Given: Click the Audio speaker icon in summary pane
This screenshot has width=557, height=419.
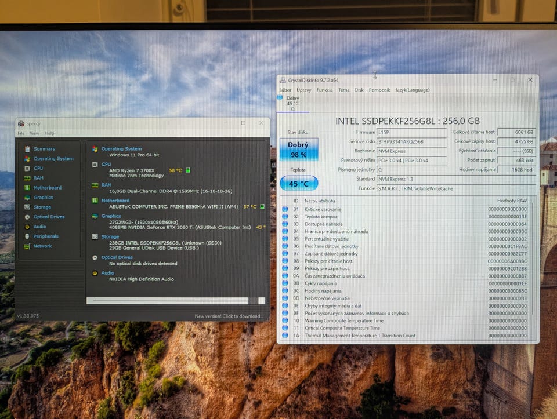Looking at the screenshot, I should (95, 273).
